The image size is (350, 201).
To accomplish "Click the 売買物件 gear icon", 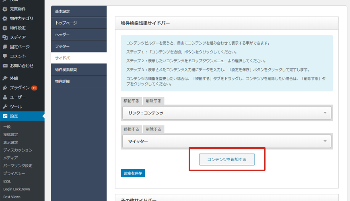I will pyautogui.click(x=5, y=9).
